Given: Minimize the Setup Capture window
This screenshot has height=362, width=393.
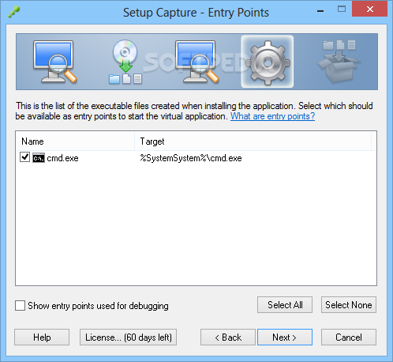Looking at the screenshot, I should [320, 11].
